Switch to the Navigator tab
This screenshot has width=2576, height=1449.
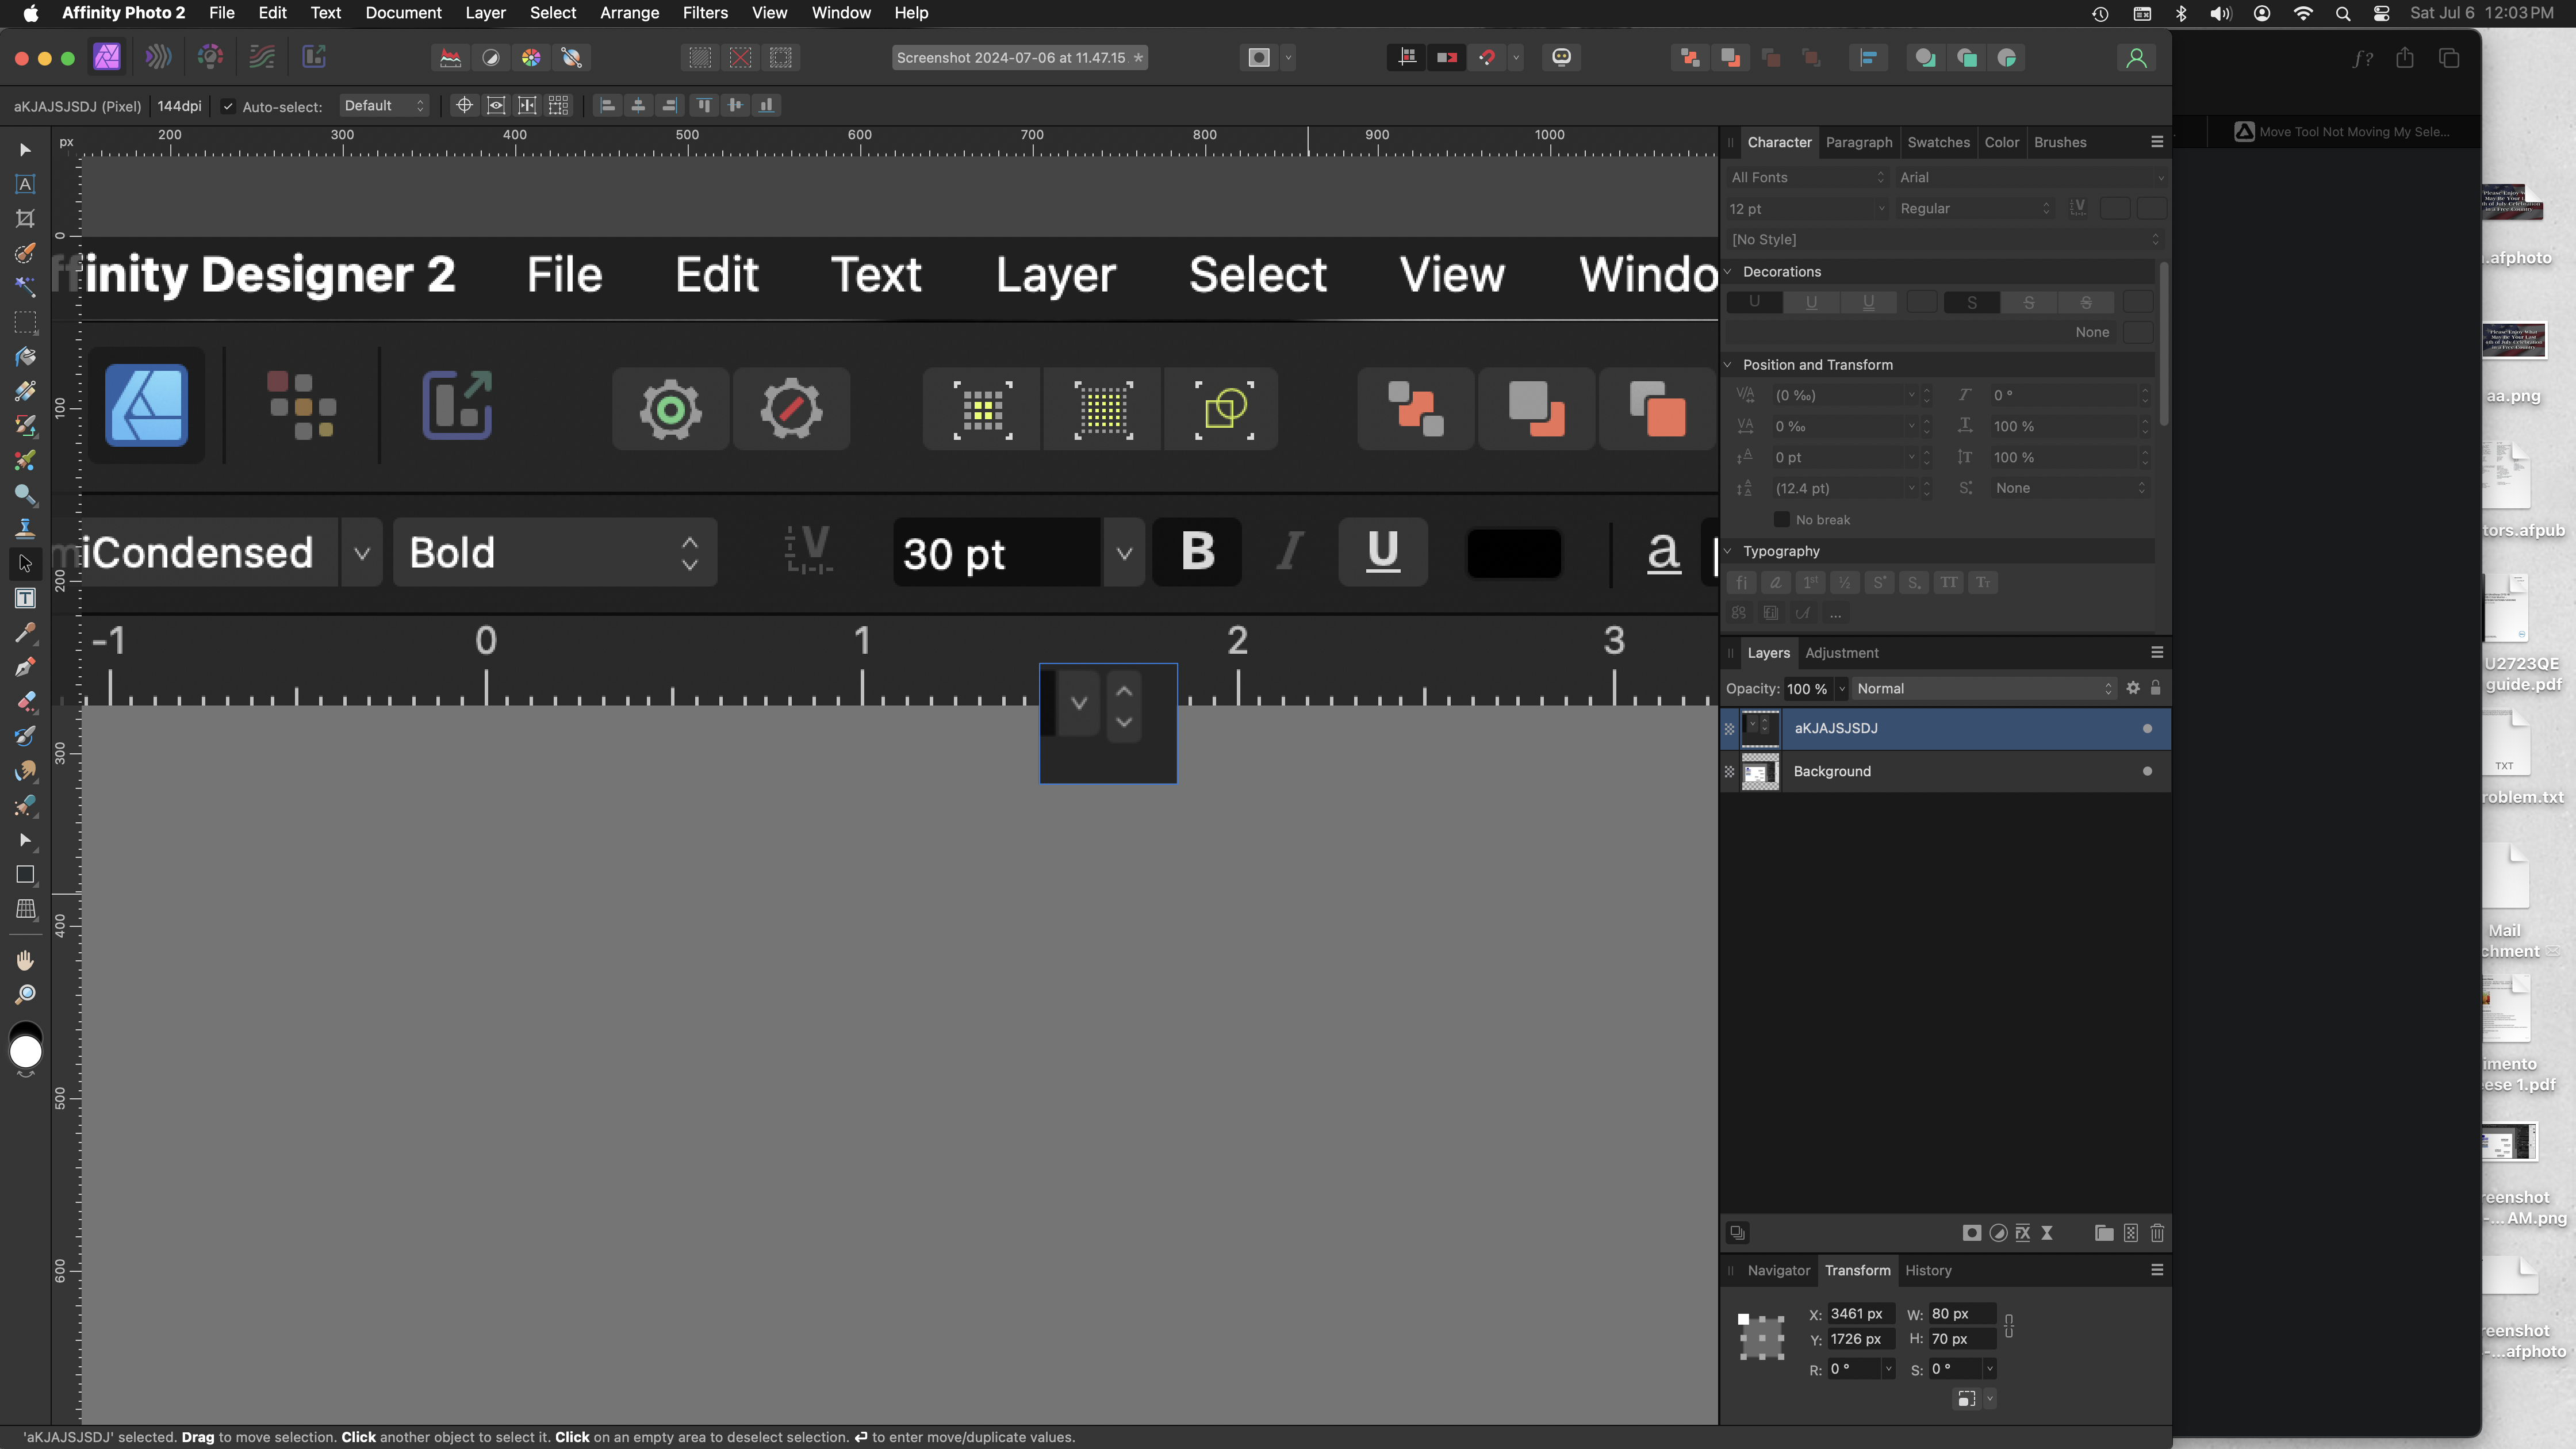coord(1778,1270)
